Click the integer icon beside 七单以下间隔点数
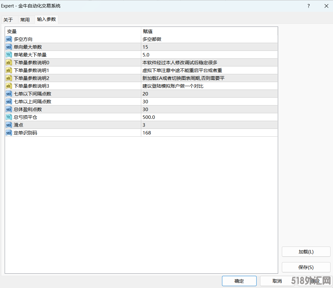 coord(9,94)
